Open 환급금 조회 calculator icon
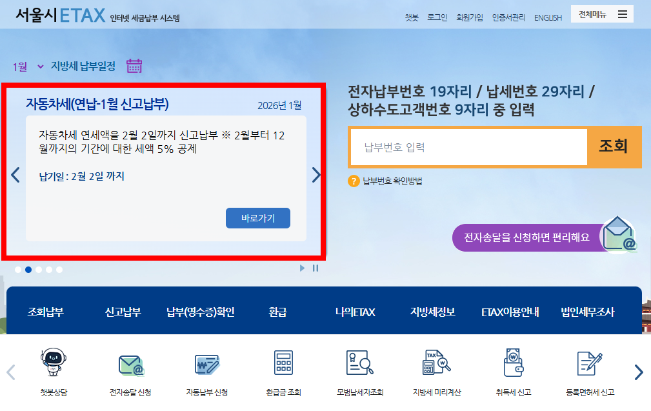The height and width of the screenshot is (411, 651). (x=284, y=363)
